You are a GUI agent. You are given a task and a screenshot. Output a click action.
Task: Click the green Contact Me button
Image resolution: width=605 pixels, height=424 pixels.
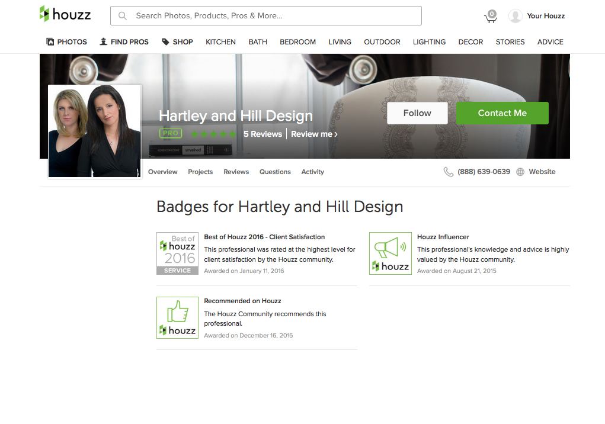click(502, 113)
